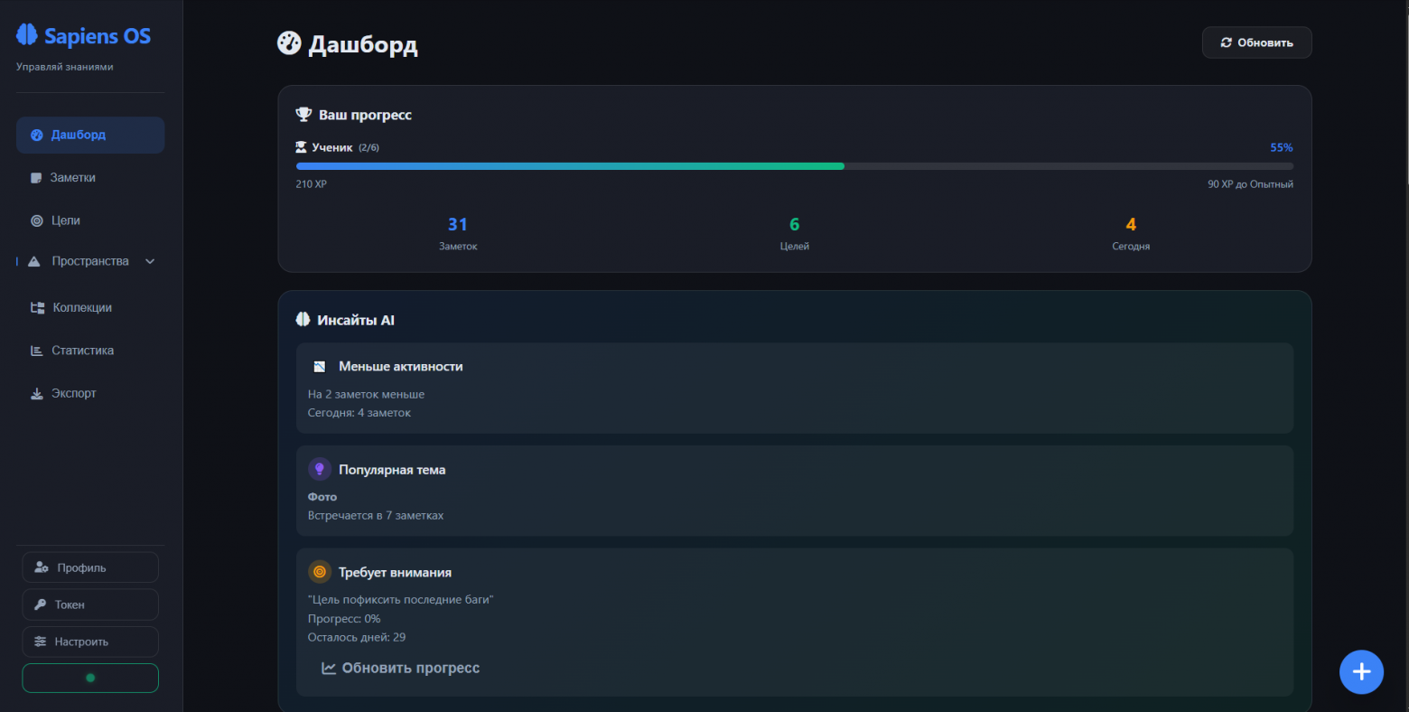Click the Экспорт download icon

coord(37,394)
